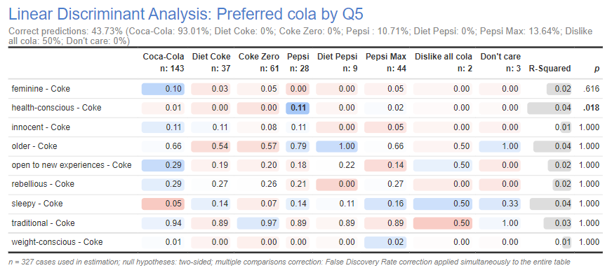The image size is (612, 275).
Task: Click the Linear Discriminant Analysis title
Action: coord(186,15)
